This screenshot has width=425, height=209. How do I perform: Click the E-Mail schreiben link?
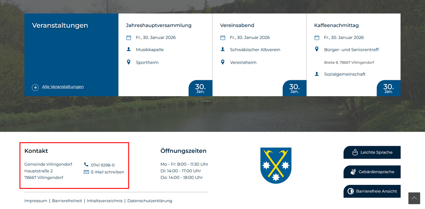[107, 172]
